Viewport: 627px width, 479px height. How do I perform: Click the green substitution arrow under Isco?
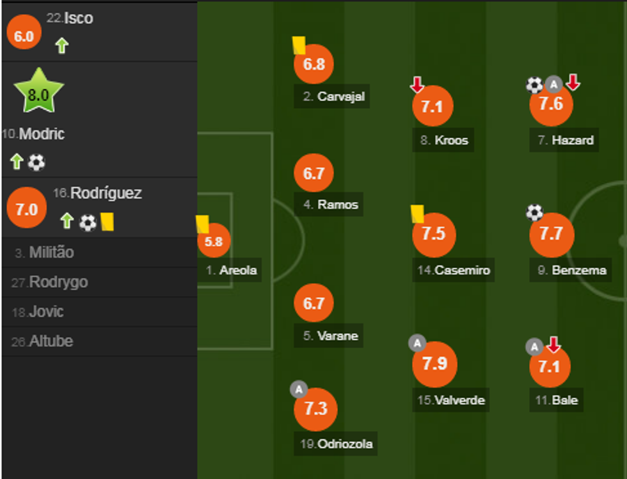(61, 45)
